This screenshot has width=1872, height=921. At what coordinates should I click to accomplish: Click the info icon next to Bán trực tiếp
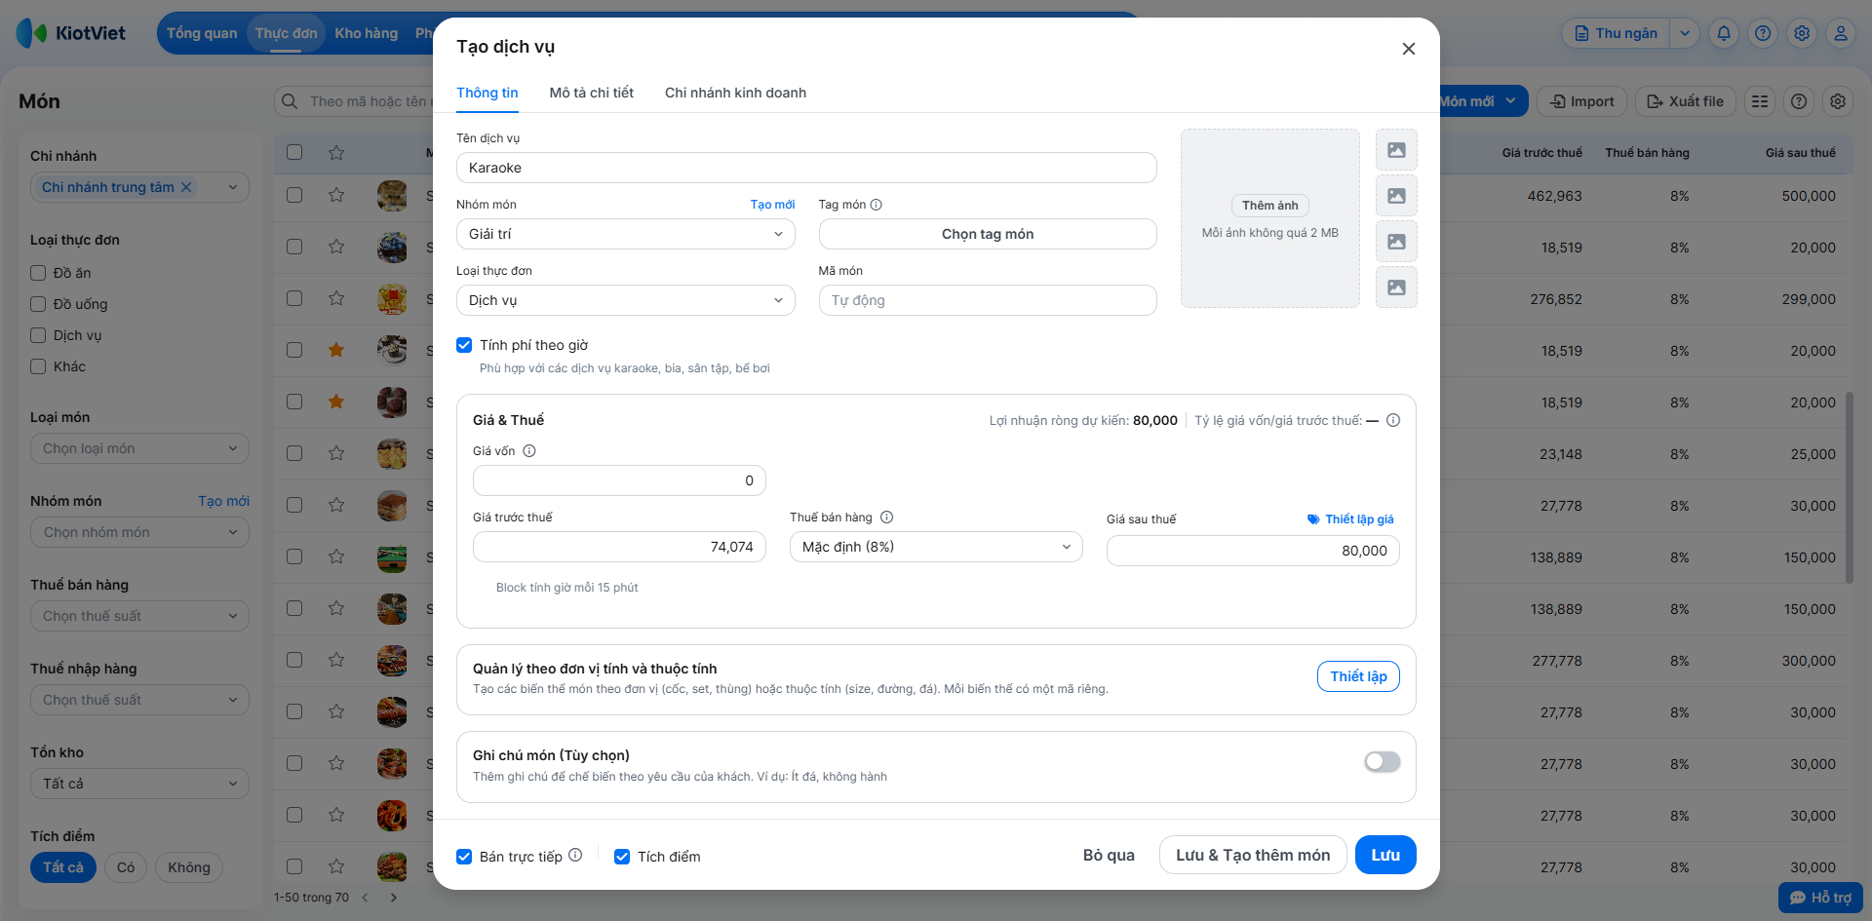point(575,855)
